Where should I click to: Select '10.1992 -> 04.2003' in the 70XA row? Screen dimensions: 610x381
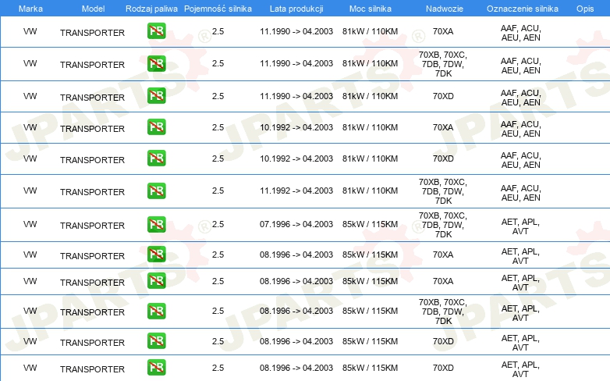pos(296,127)
